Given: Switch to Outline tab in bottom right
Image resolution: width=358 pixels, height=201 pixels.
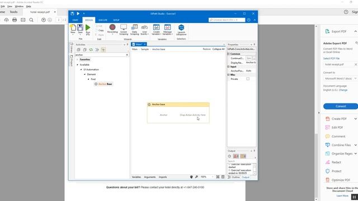Looking at the screenshot, I should (234, 177).
